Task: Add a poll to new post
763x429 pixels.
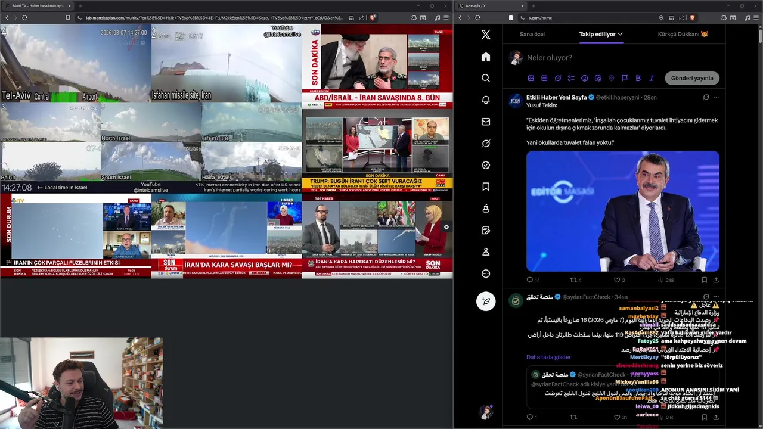Action: click(x=571, y=78)
